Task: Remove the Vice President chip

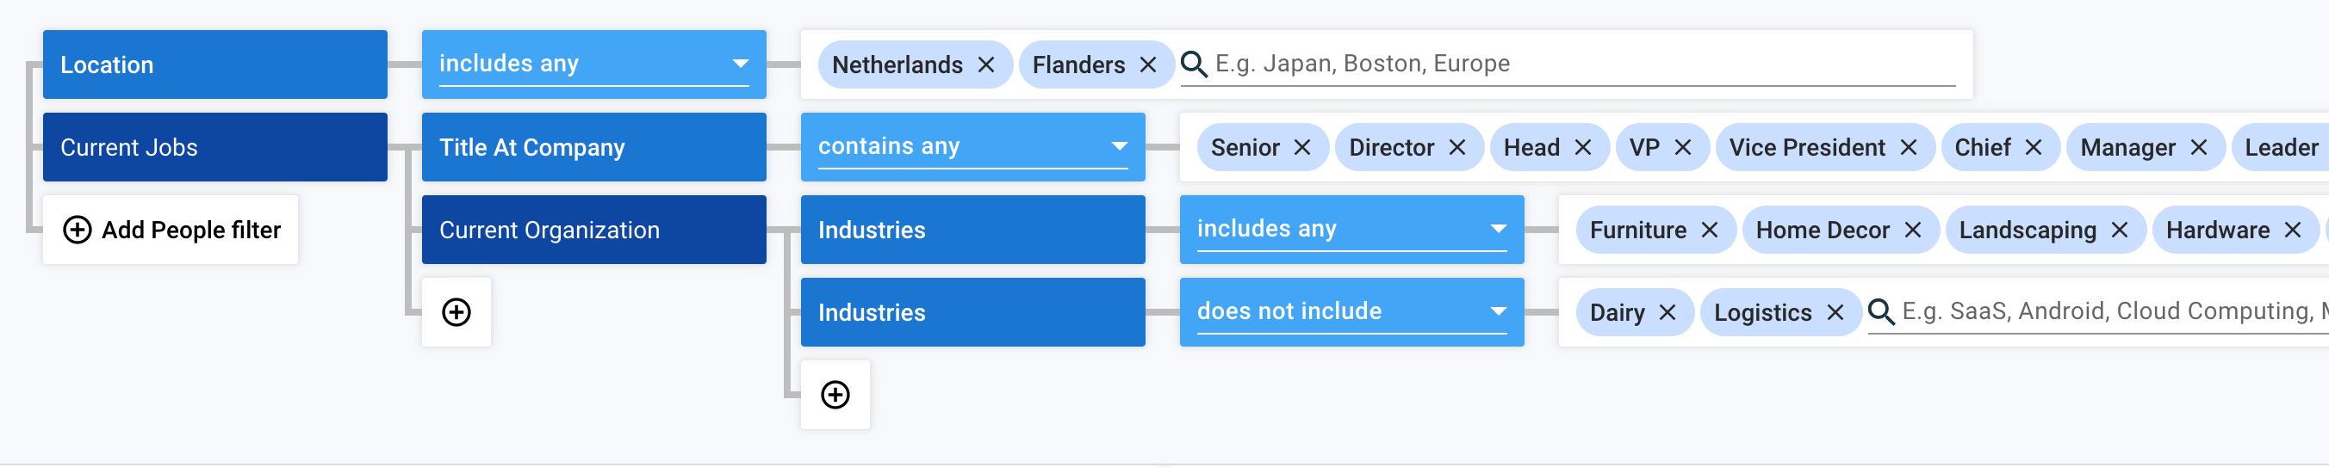Action: (x=1908, y=147)
